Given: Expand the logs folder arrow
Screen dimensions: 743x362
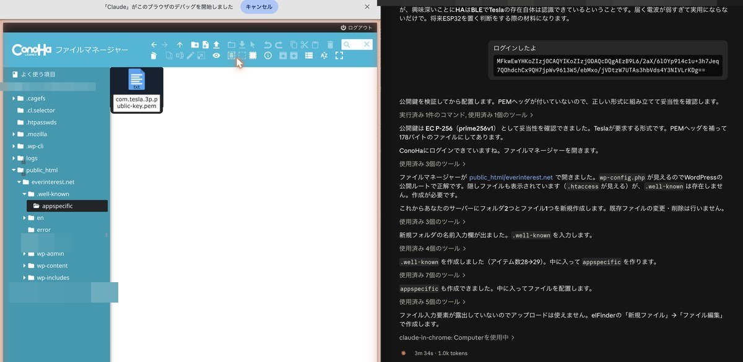Looking at the screenshot, I should [14, 158].
